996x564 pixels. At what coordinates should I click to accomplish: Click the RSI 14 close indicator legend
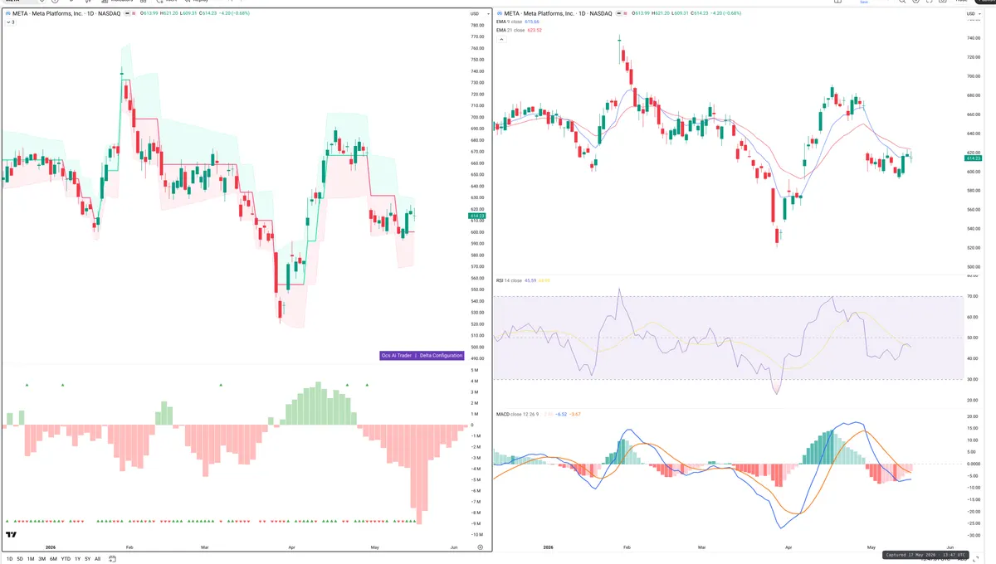[x=510, y=280]
